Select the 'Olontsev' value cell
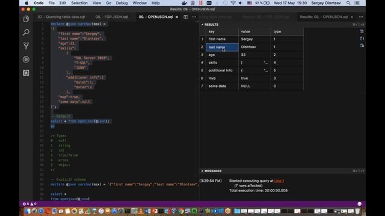 pyautogui.click(x=254, y=47)
